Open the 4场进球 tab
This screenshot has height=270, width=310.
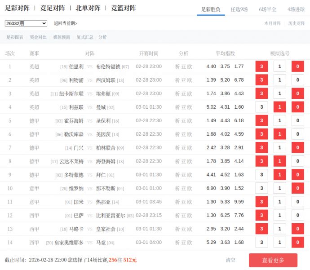point(296,9)
